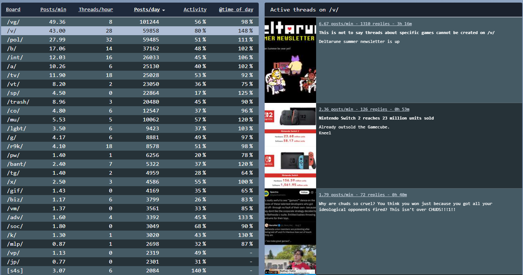
Task: Select the /vt/ board row
Action: click(130, 84)
